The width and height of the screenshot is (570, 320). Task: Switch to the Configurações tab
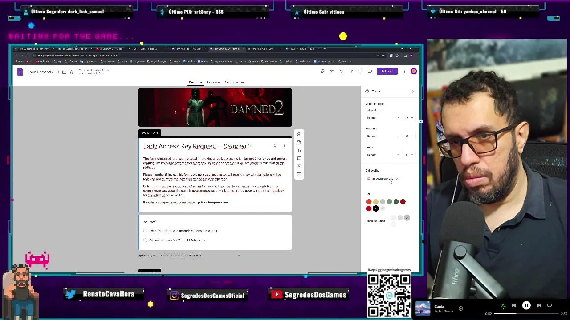click(235, 82)
